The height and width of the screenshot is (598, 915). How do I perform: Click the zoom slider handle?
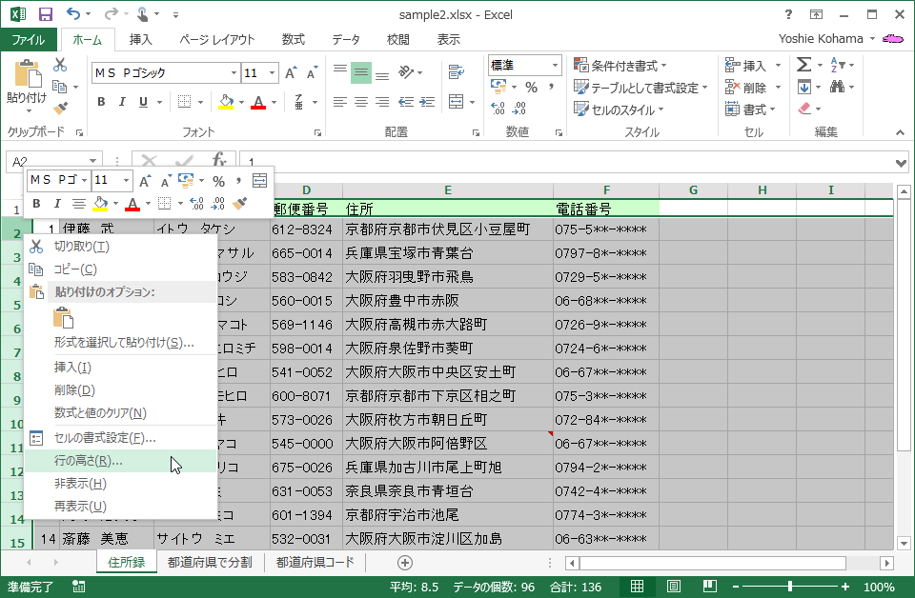coord(789,587)
